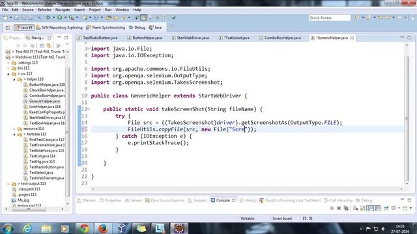
Task: Click the Eclipse taskbar icon
Action: (x=179, y=228)
